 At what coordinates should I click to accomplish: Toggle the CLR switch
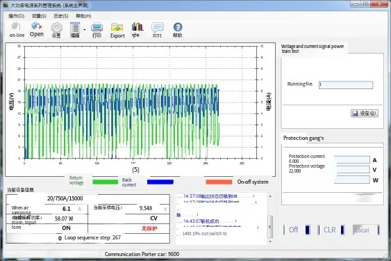331,230
